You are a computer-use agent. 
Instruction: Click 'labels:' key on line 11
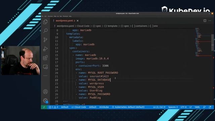click(78, 41)
